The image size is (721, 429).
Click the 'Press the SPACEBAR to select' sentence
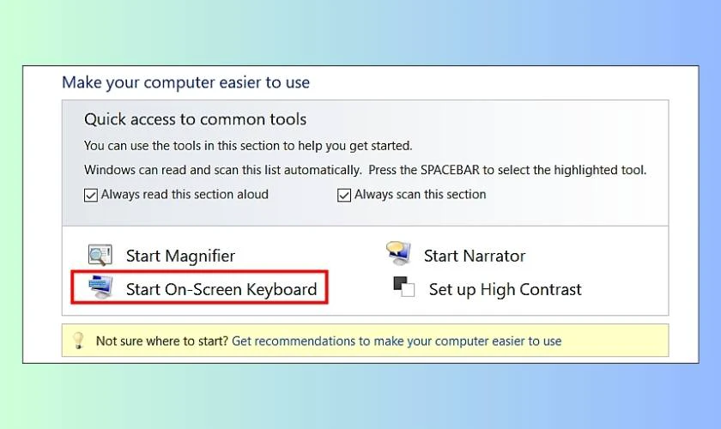click(507, 170)
